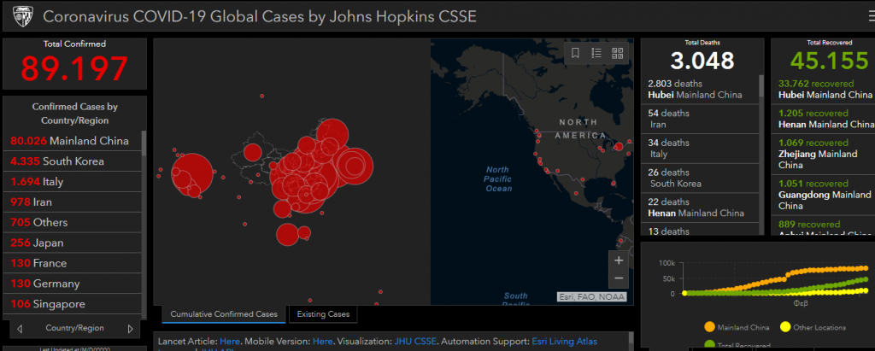
Task: Select Italy in confirmed cases list
Action: (38, 182)
